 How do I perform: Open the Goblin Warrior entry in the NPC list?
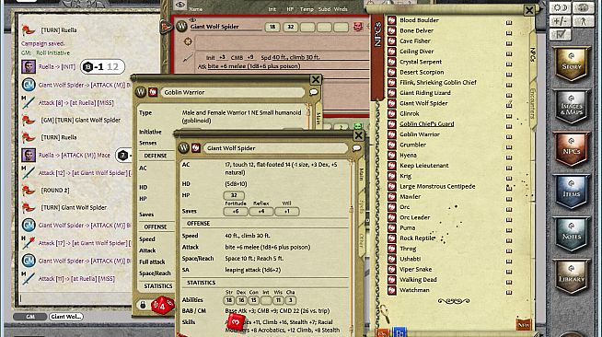click(x=420, y=134)
